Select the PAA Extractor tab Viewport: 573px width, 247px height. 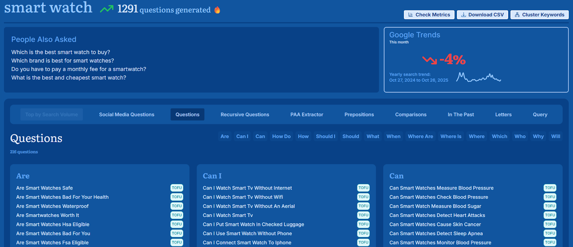[x=307, y=115]
